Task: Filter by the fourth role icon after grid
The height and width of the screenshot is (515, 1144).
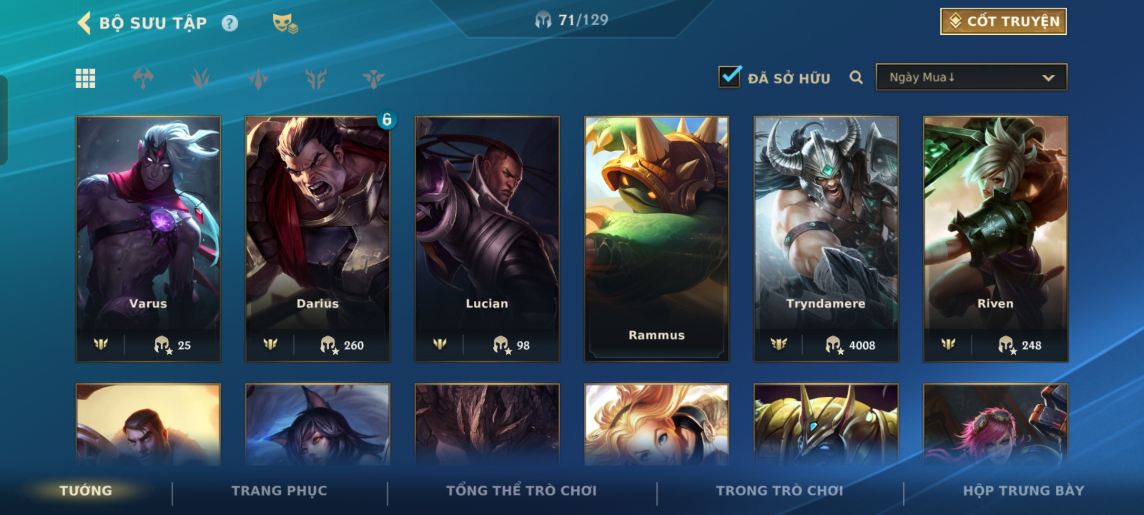Action: (316, 78)
